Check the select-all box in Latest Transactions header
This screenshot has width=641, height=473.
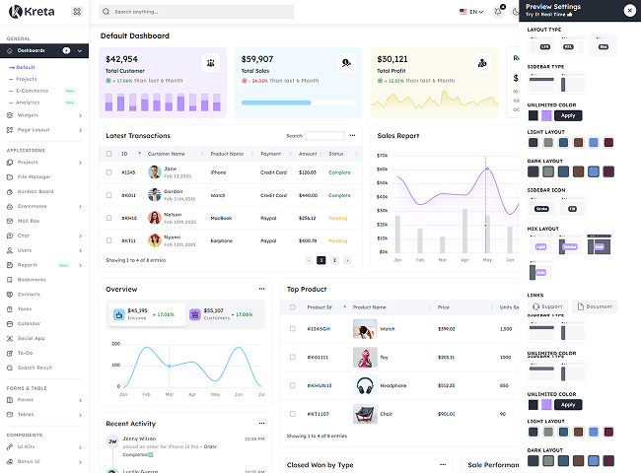coord(109,154)
